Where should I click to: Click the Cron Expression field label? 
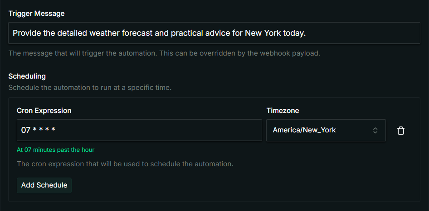[x=44, y=111]
